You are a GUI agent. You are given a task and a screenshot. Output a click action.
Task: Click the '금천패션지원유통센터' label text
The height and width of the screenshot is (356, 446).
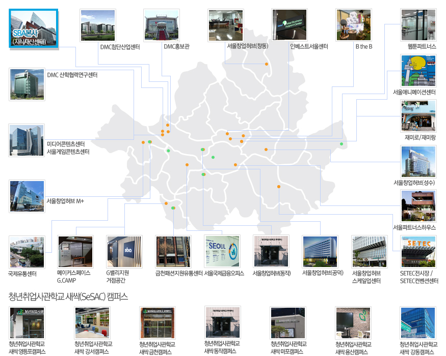coord(179,274)
